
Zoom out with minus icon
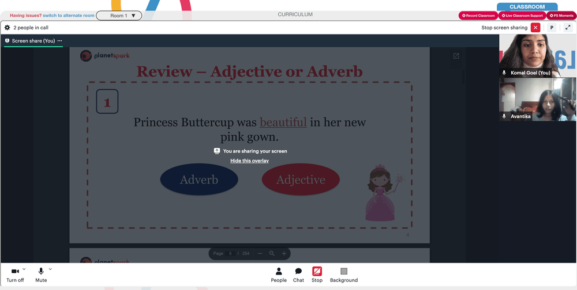tap(260, 254)
